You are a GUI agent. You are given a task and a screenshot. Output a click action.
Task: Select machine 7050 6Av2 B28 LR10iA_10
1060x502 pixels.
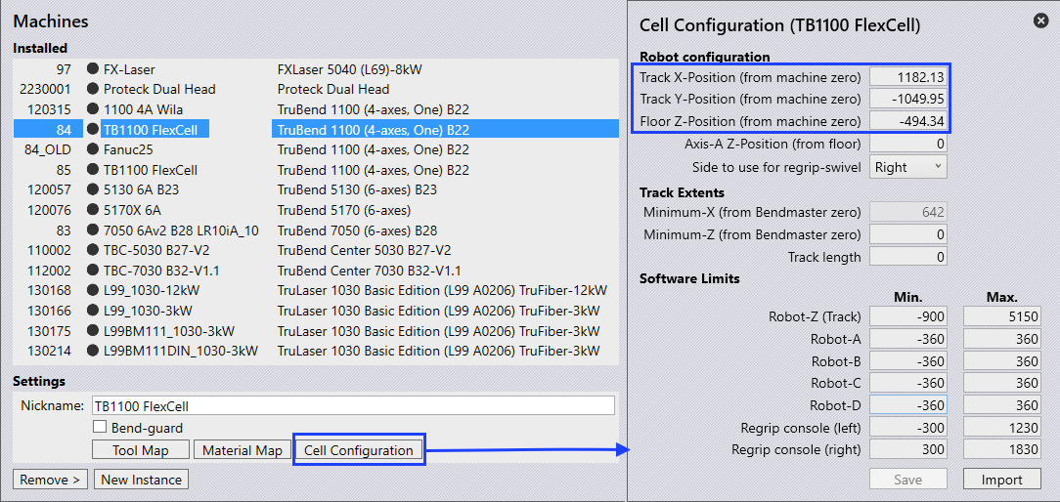coord(316,230)
